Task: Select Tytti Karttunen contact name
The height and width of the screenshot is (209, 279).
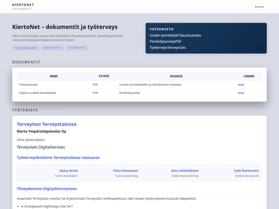Action: click(x=246, y=171)
